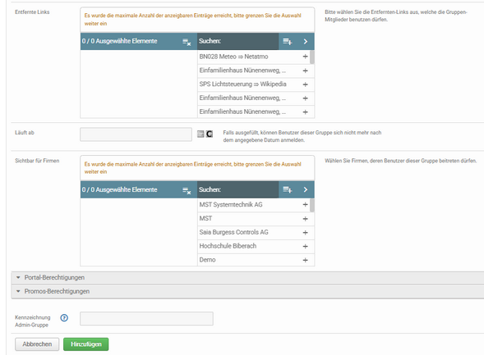
Task: Remove all selected Firmen elements icon
Action: click(x=187, y=190)
